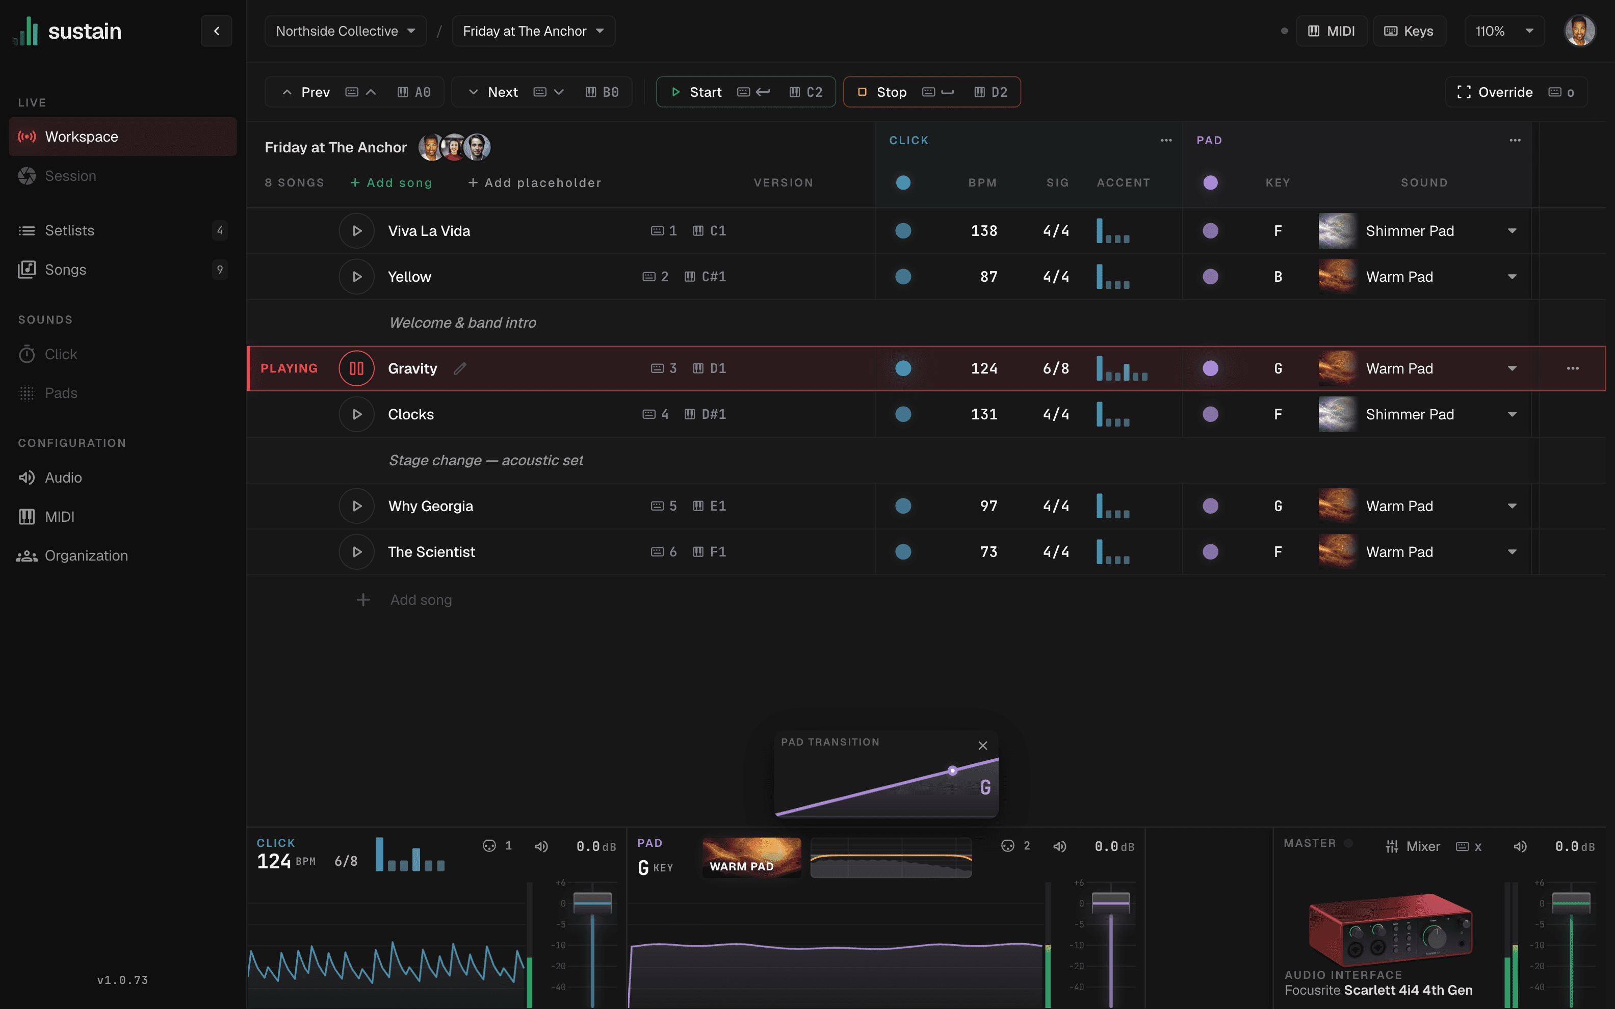Viewport: 1615px width, 1009px height.
Task: Click the green Add song link
Action: point(391,183)
